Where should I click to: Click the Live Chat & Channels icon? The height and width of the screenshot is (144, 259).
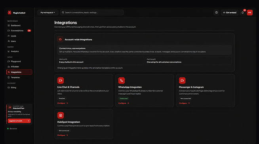pyautogui.click(x=61, y=80)
